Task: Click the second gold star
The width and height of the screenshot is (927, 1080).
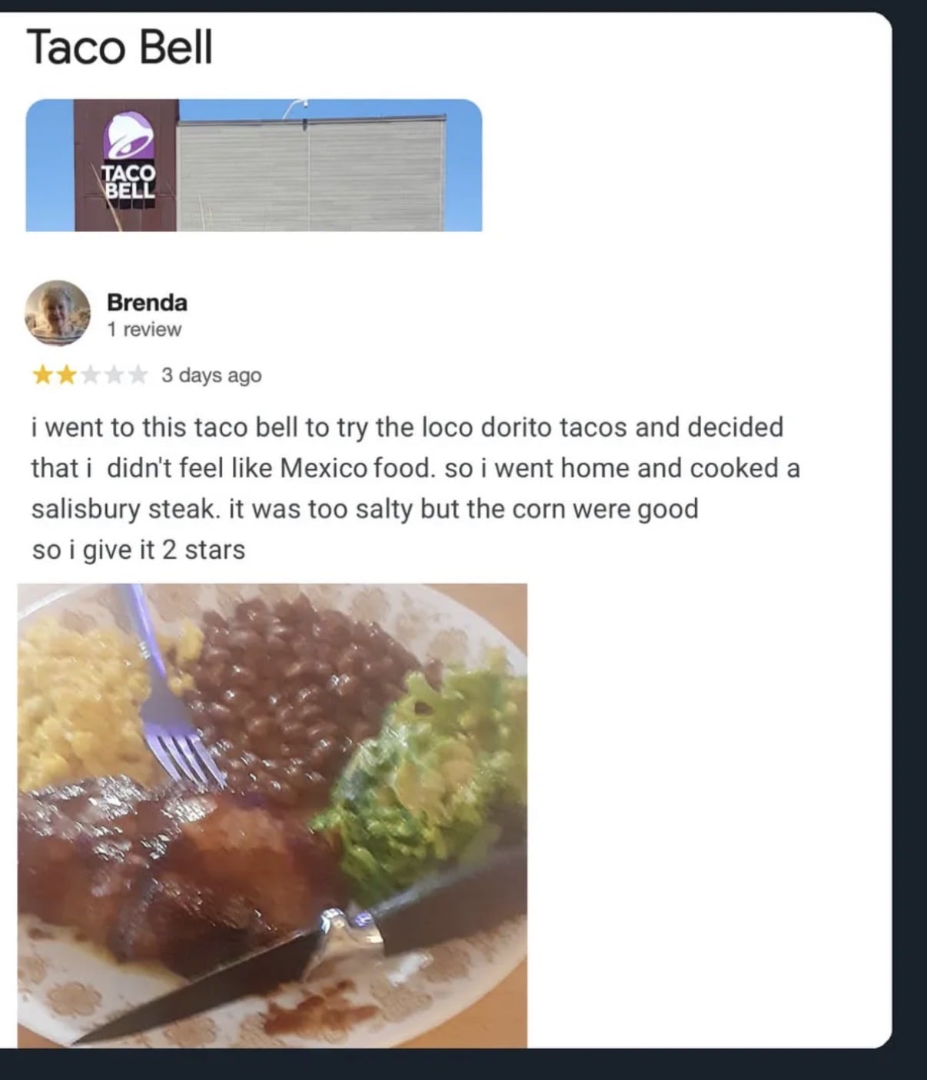Action: tap(66, 375)
